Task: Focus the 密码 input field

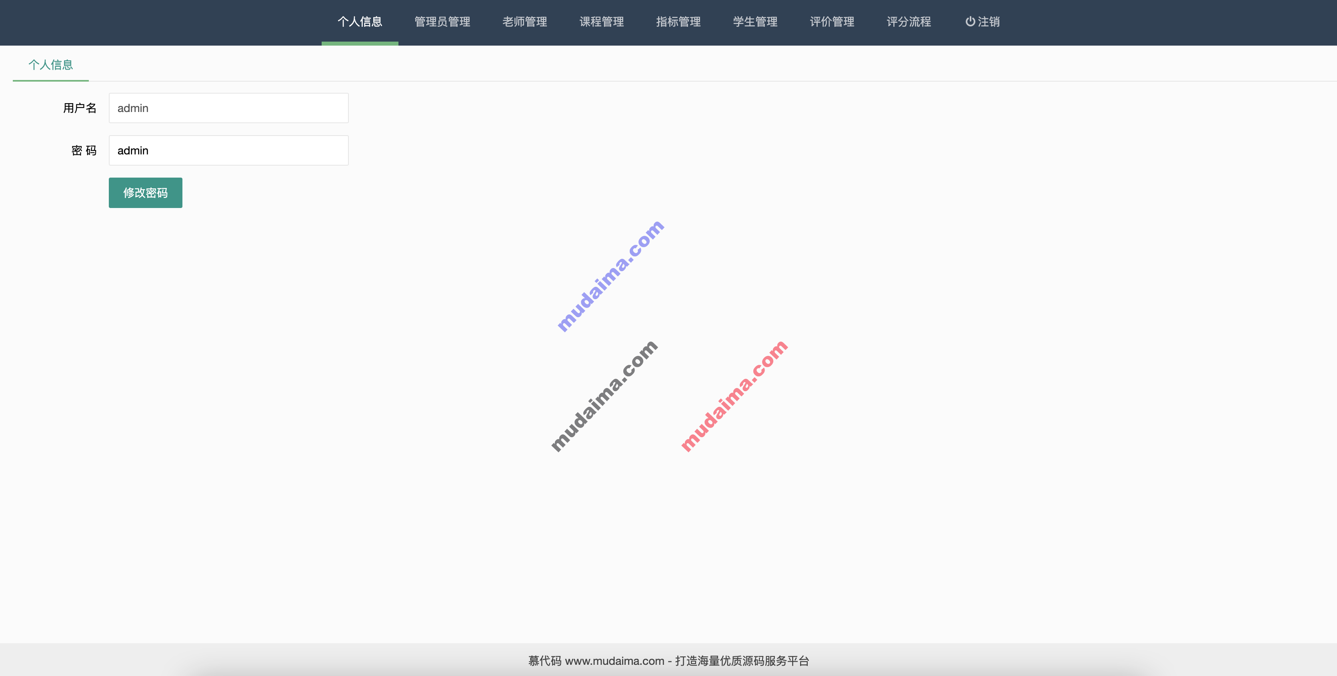Action: point(228,150)
